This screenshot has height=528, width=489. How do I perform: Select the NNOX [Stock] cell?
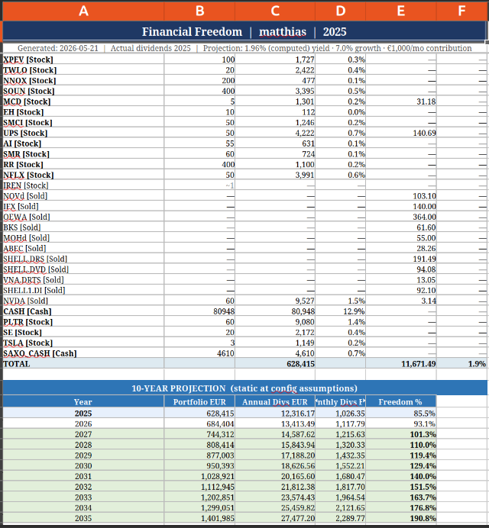[x=83, y=80]
